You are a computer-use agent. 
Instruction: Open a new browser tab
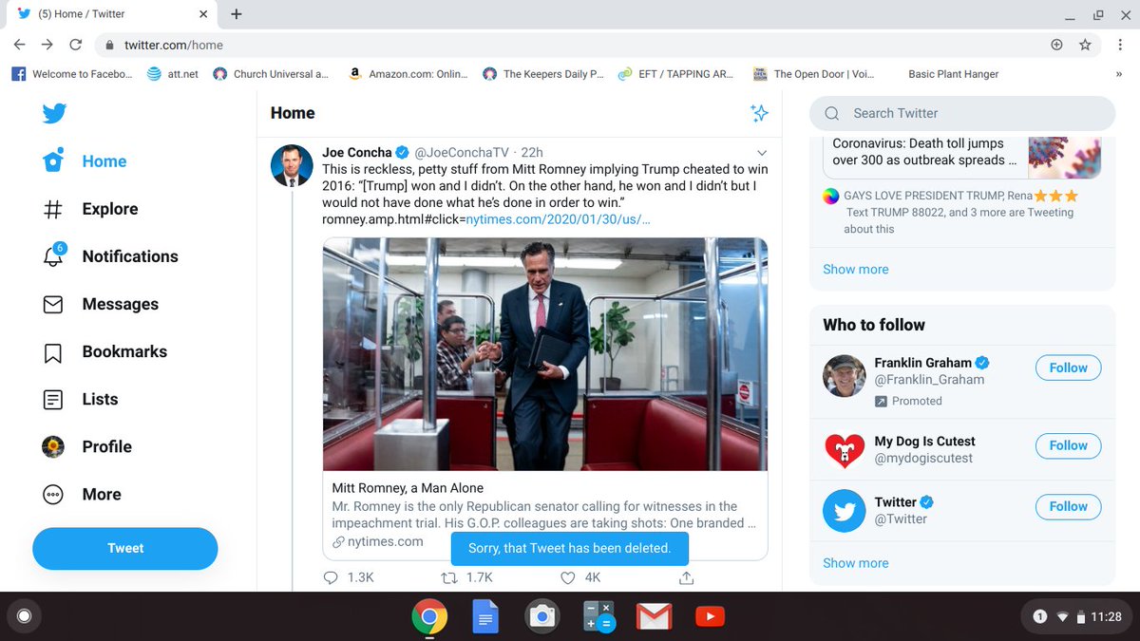237,14
